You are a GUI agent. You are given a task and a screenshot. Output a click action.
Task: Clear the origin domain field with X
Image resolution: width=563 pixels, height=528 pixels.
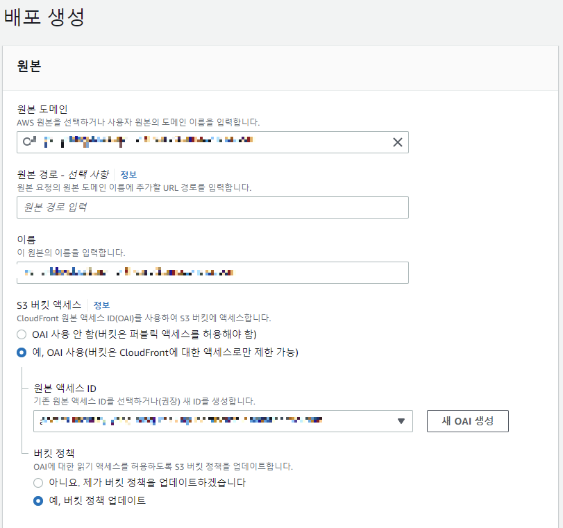398,142
